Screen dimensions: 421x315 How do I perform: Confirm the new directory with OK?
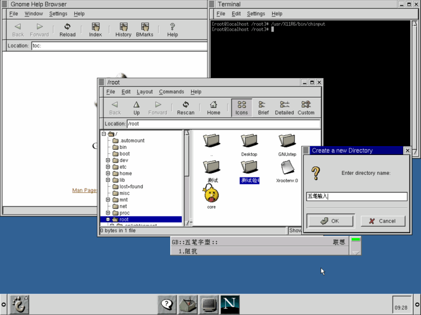pos(330,221)
